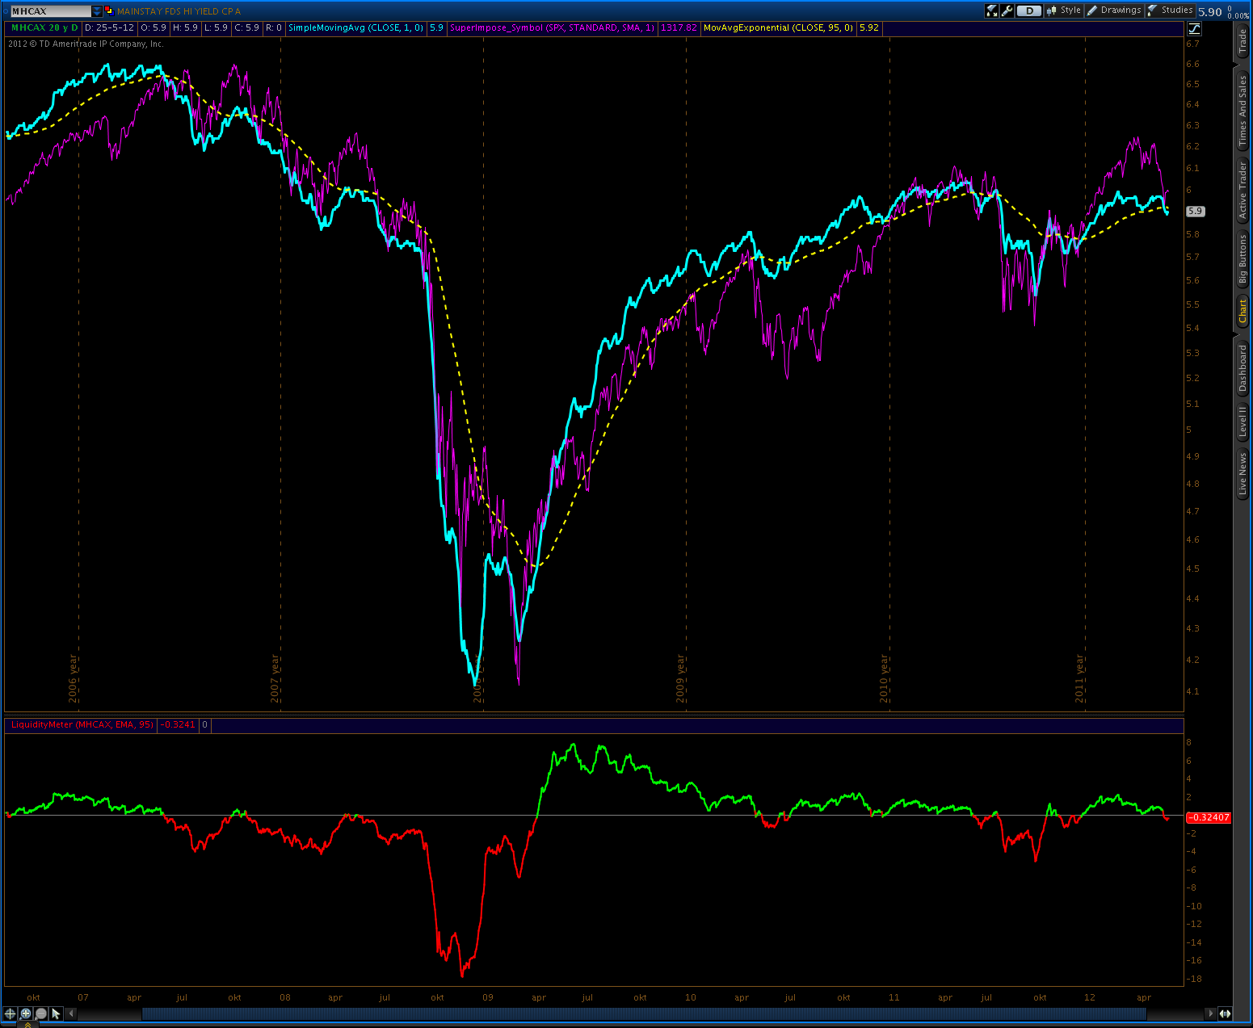Click the small link circle icon left of symbol box
The height and width of the screenshot is (1028, 1253).
(x=5, y=11)
